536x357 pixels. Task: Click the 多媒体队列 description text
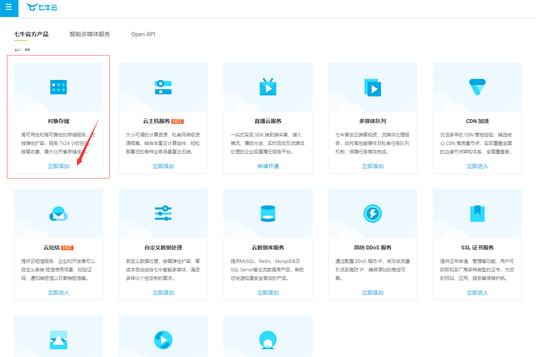[373, 143]
